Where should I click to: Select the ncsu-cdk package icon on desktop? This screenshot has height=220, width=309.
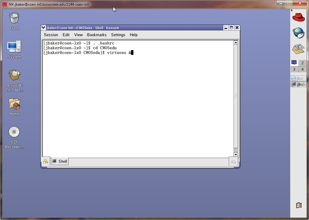[14, 79]
